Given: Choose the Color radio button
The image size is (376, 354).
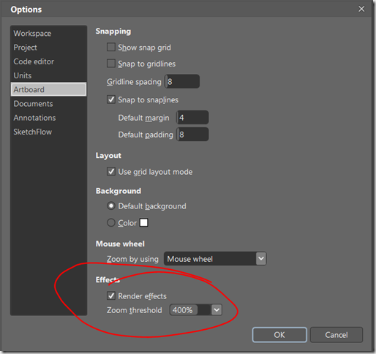Looking at the screenshot, I should click(x=111, y=222).
